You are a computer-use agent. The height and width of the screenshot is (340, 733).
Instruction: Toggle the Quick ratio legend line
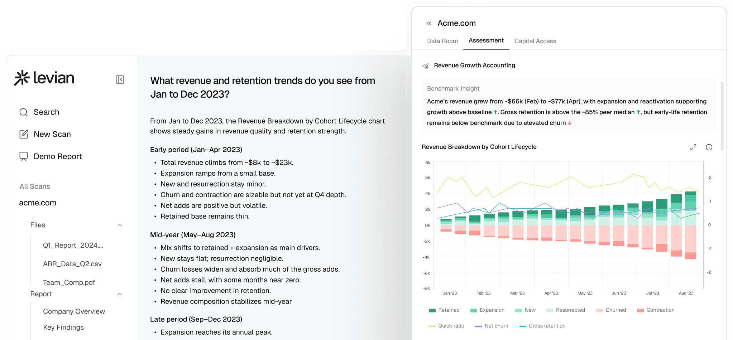pyautogui.click(x=446, y=326)
